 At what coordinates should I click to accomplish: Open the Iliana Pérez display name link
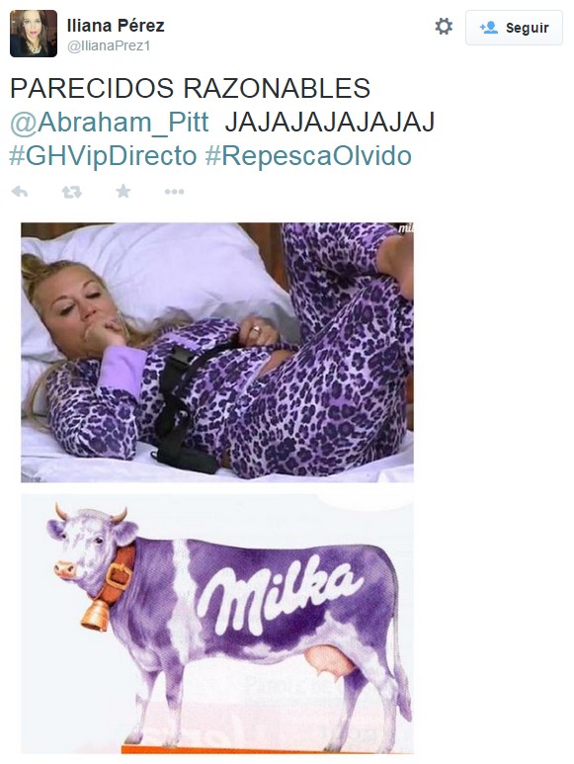(116, 26)
